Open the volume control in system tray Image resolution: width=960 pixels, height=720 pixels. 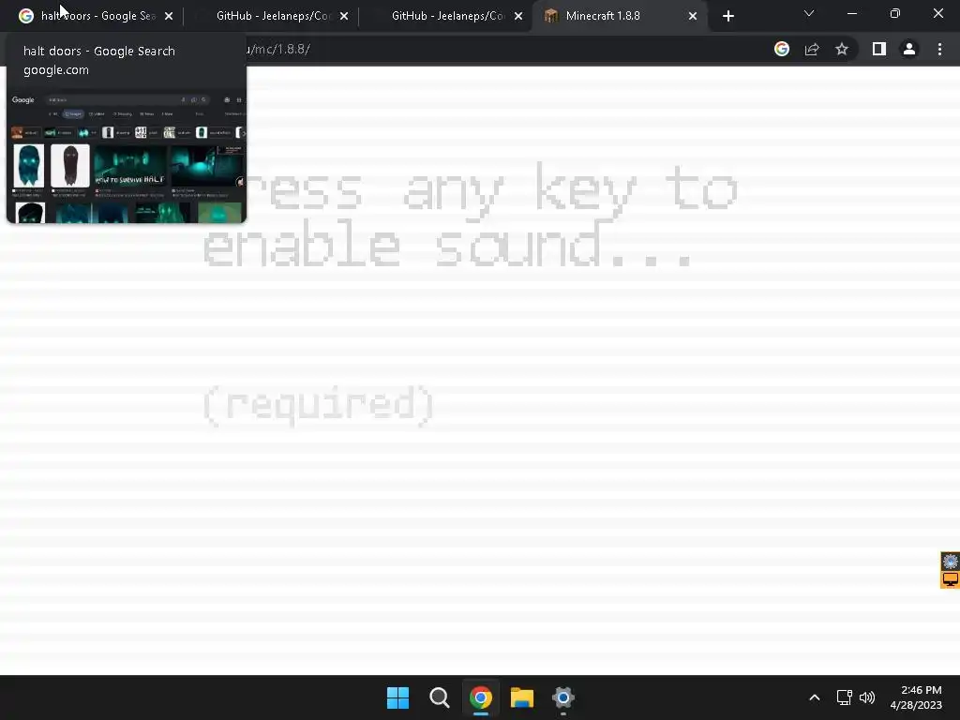click(867, 697)
